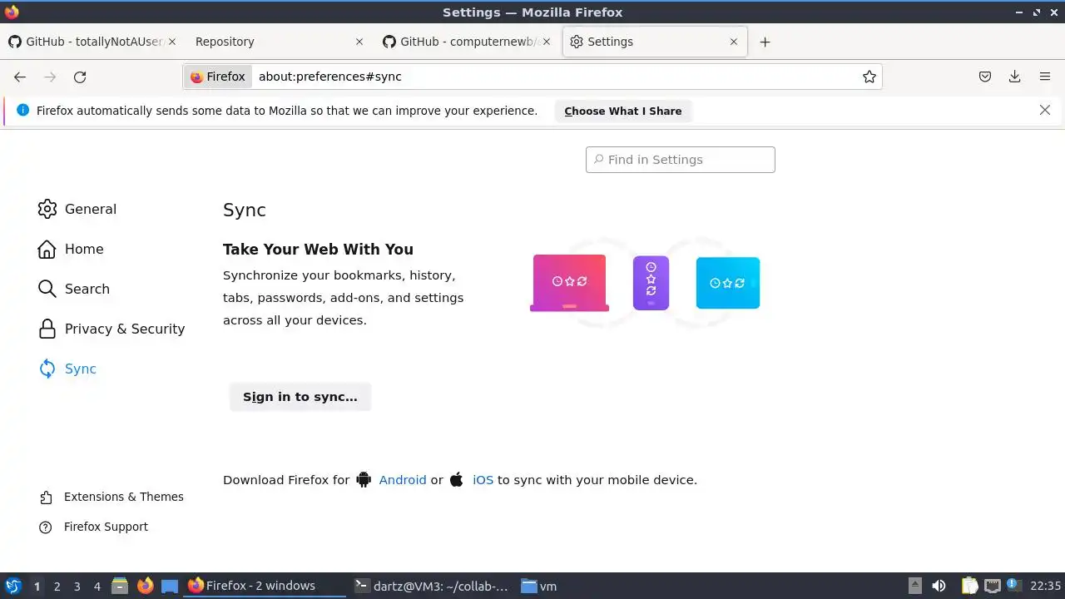Click Sign in to sync button
This screenshot has width=1065, height=599.
[300, 397]
